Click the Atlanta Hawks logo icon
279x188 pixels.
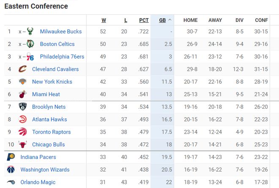click(22, 119)
